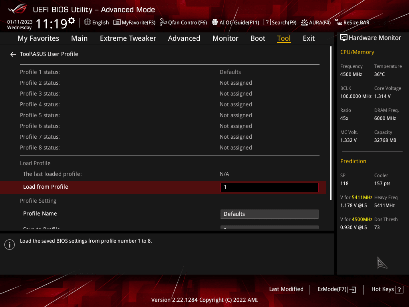Open Search(F9) question mark icon
The width and height of the screenshot is (409, 307).
[267, 22]
